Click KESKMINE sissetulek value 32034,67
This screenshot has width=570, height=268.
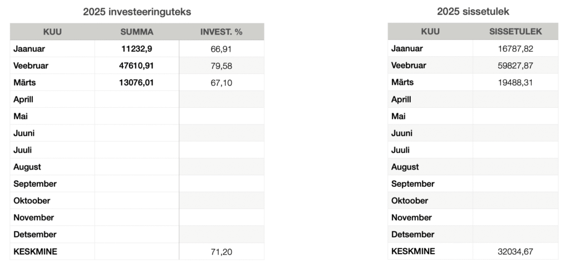(x=515, y=251)
